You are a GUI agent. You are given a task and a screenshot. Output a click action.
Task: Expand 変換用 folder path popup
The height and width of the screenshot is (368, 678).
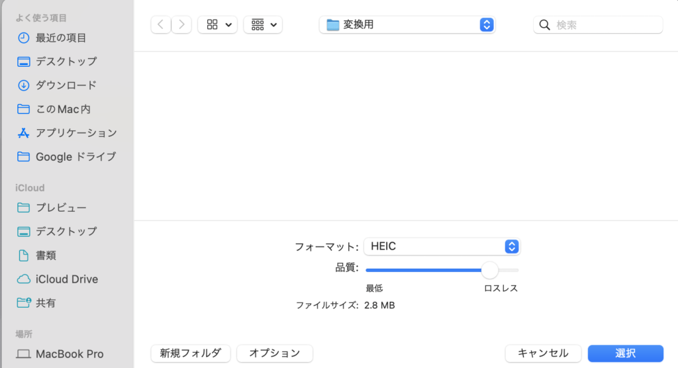407,24
